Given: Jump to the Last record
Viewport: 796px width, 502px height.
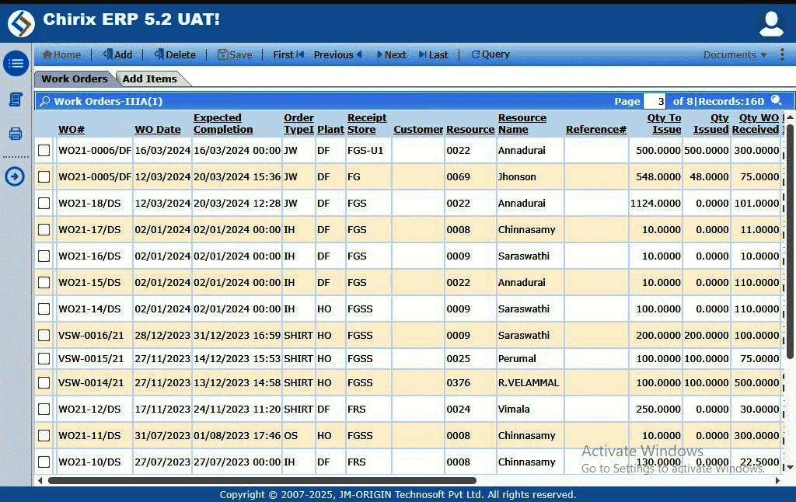Looking at the screenshot, I should [433, 55].
